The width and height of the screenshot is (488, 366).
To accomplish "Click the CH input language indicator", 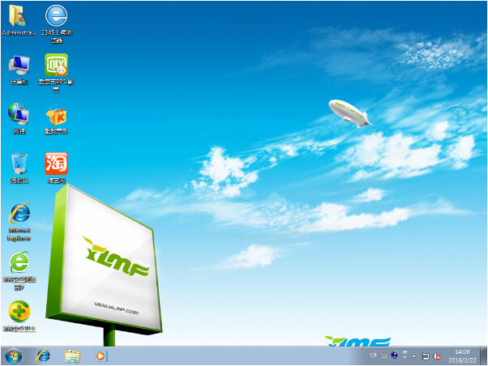I will [x=374, y=355].
